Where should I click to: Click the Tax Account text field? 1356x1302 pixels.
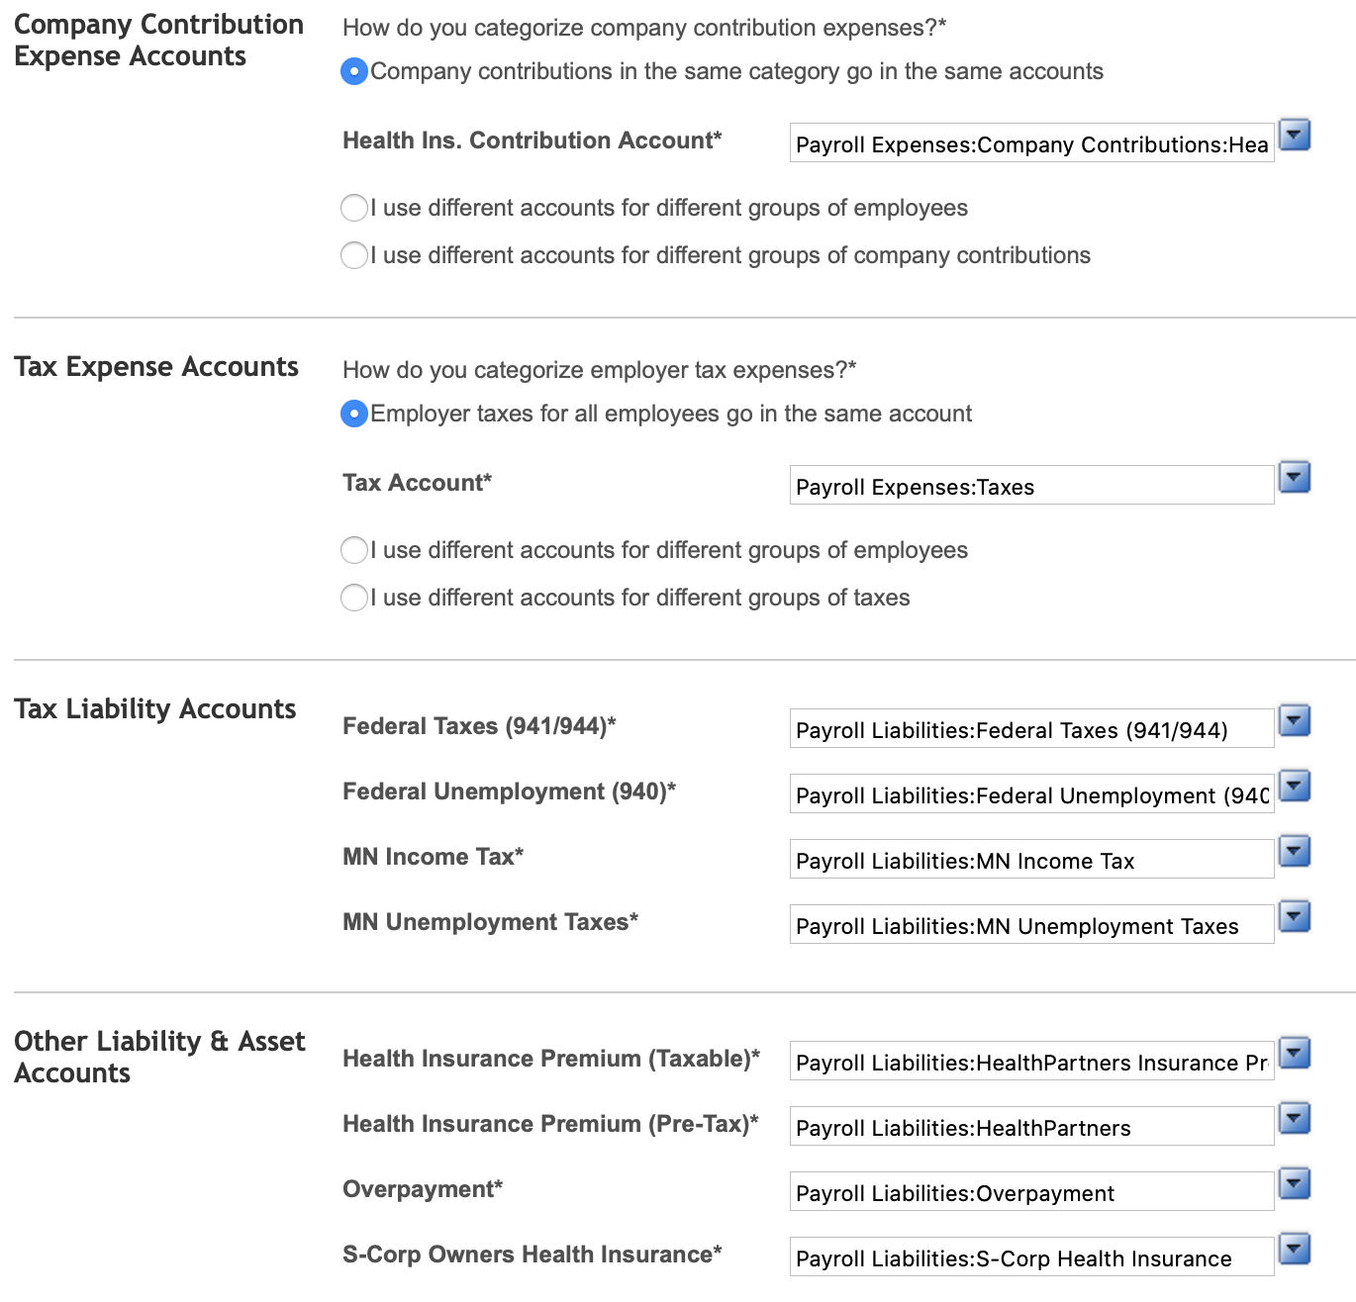(x=1029, y=485)
